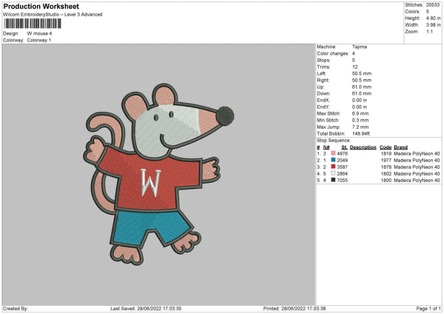Click stitch count "4976" in stop row 1

coord(342,153)
